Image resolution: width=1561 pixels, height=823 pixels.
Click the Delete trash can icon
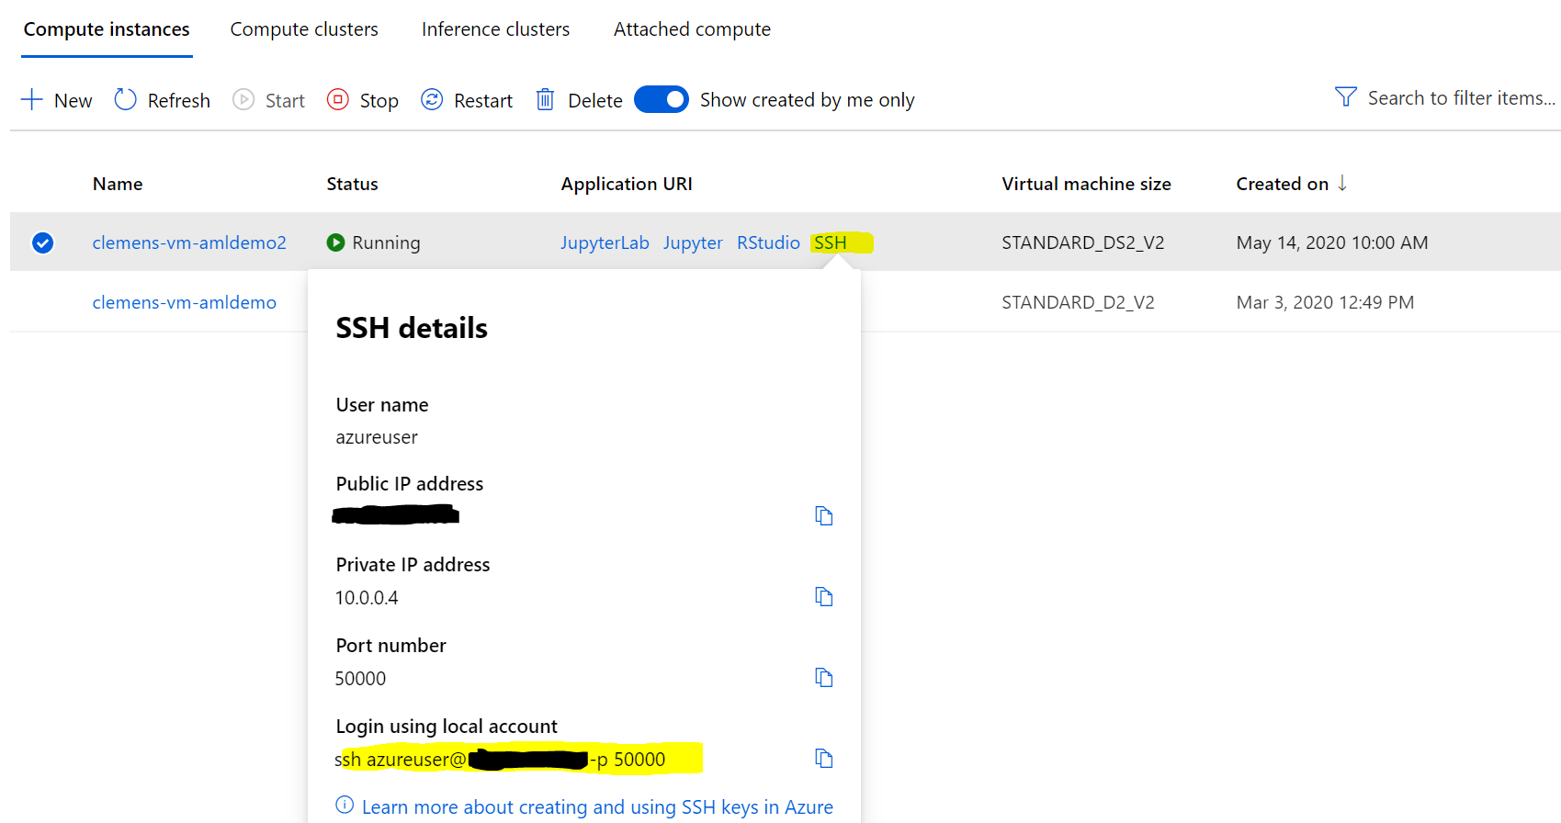[545, 99]
